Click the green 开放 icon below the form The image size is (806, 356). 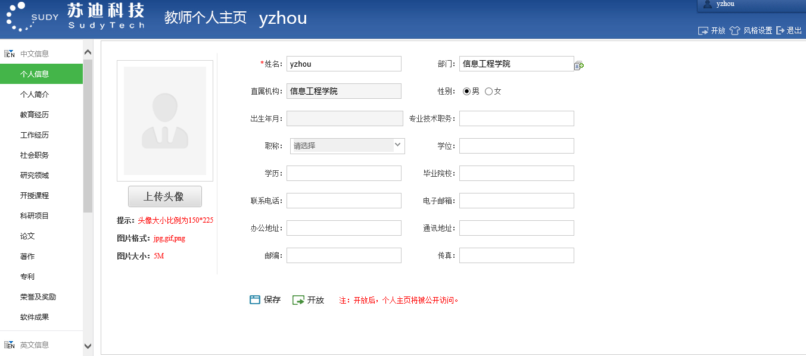pos(298,300)
